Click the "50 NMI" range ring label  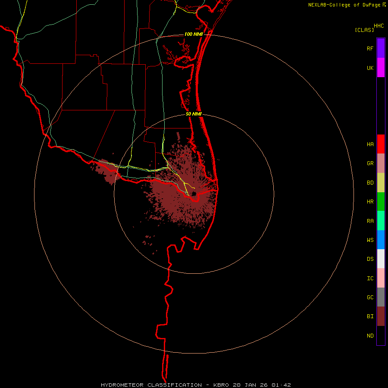click(194, 114)
